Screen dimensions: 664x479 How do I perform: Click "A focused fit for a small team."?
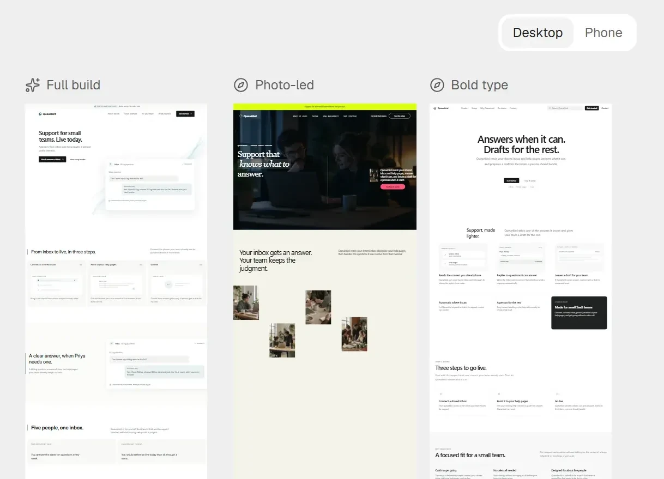click(x=470, y=455)
